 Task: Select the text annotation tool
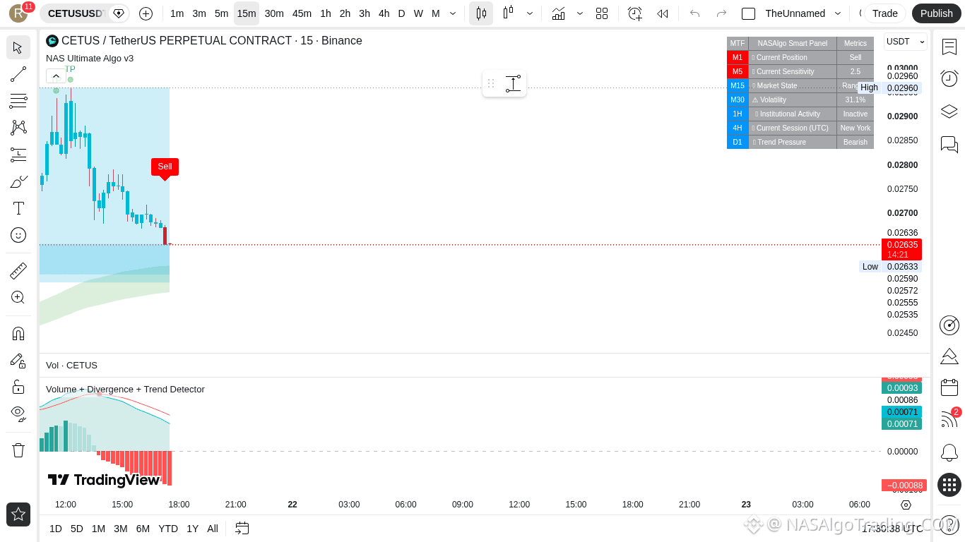click(x=18, y=208)
